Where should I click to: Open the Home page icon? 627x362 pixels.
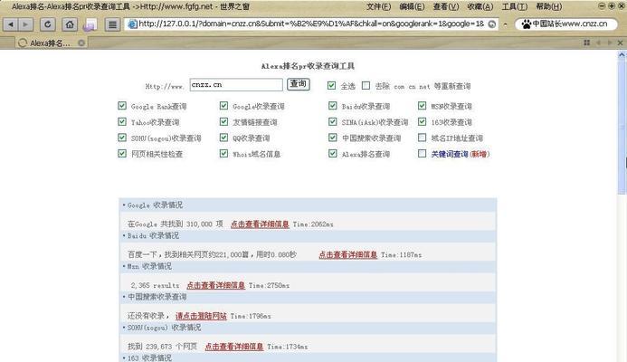coord(70,24)
